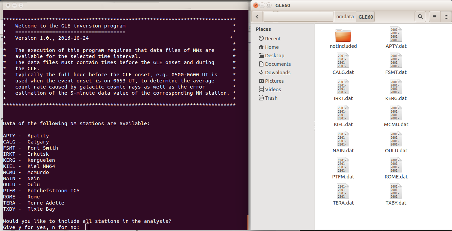Click 'TXBY - Tixie Bay' line in terminal
This screenshot has width=452, height=231.
pyautogui.click(x=29, y=209)
